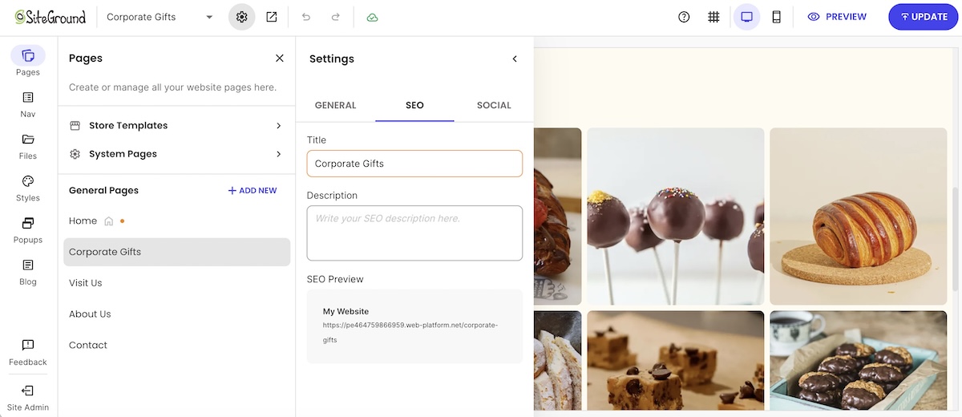
Task: Expand System Pages section
Action: click(176, 154)
